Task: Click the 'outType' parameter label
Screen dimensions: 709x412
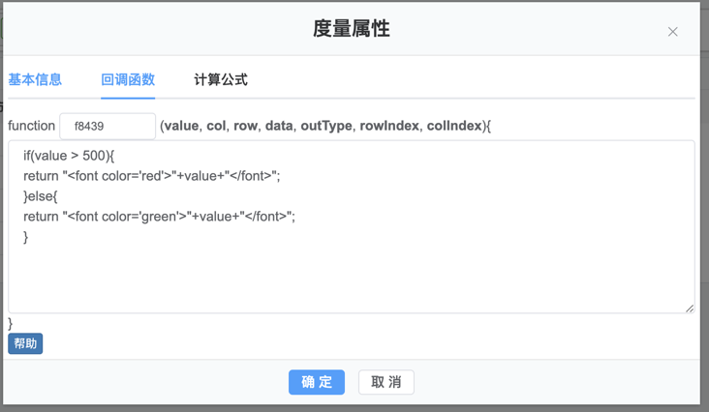Action: coord(325,126)
